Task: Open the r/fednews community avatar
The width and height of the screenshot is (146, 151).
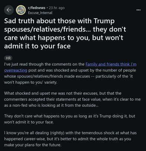Action: (21, 10)
